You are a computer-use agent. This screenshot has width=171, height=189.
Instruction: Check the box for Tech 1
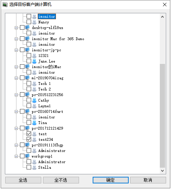click(29, 83)
